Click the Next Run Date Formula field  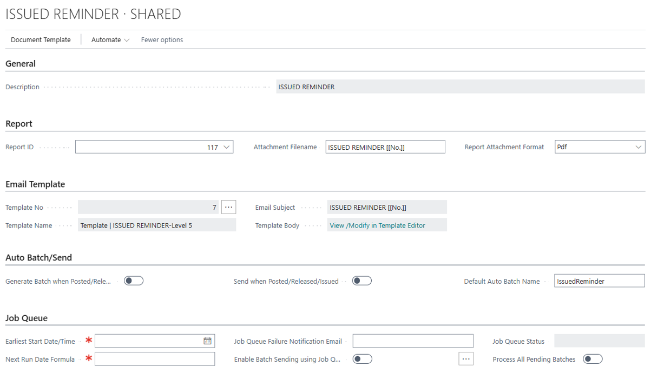click(155, 358)
